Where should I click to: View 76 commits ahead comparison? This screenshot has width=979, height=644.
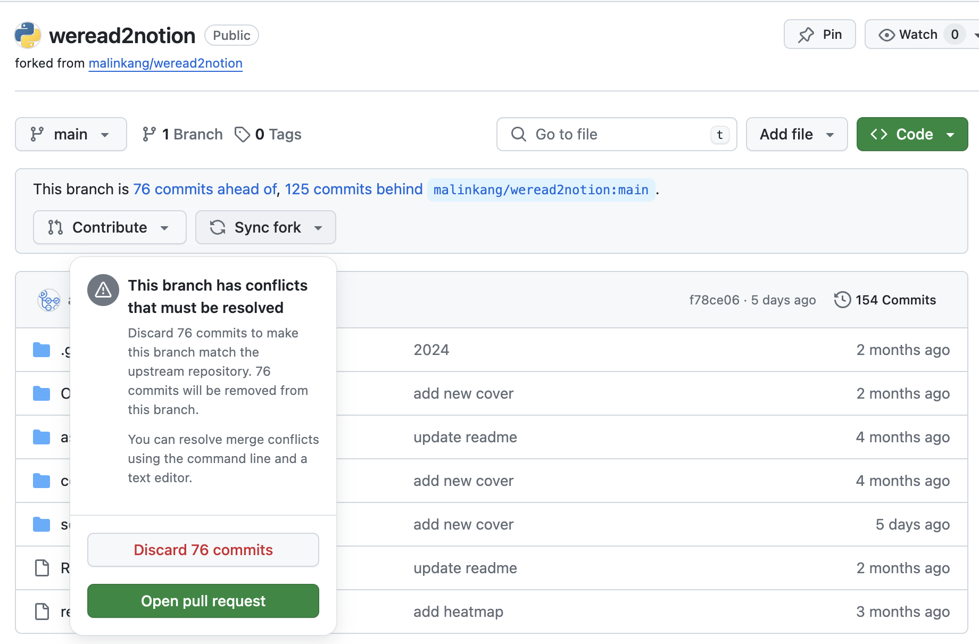205,189
